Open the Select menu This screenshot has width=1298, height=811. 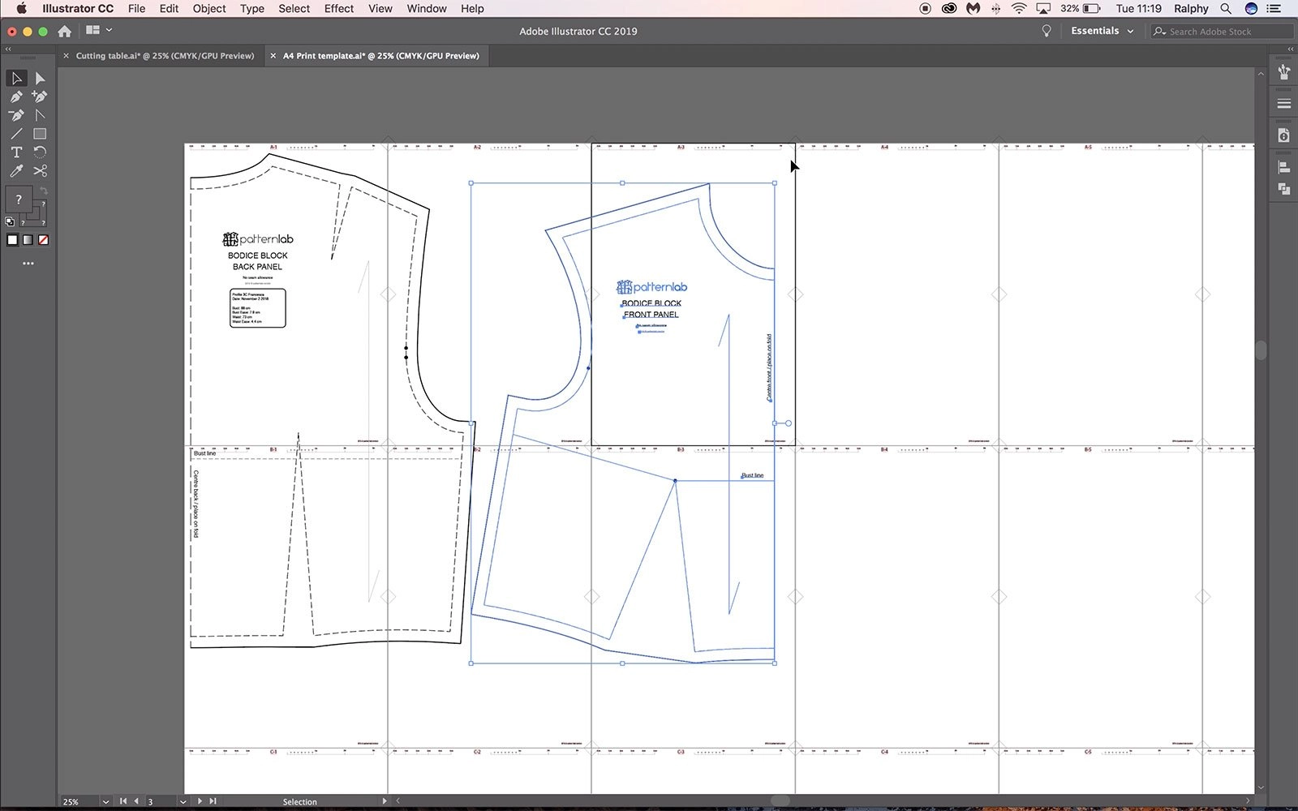tap(294, 9)
